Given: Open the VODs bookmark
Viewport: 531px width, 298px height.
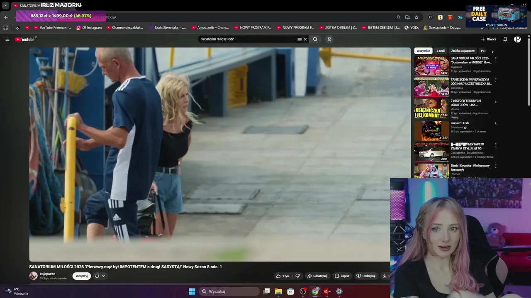Looking at the screenshot, I should (412, 28).
